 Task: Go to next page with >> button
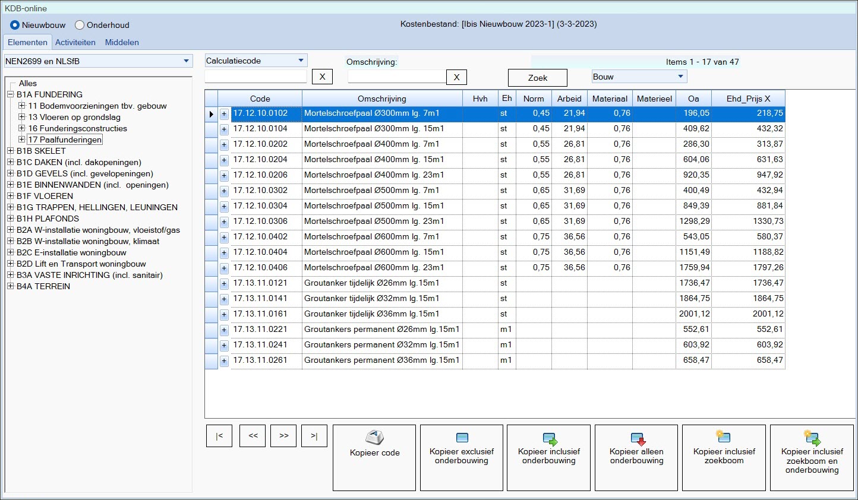(283, 436)
